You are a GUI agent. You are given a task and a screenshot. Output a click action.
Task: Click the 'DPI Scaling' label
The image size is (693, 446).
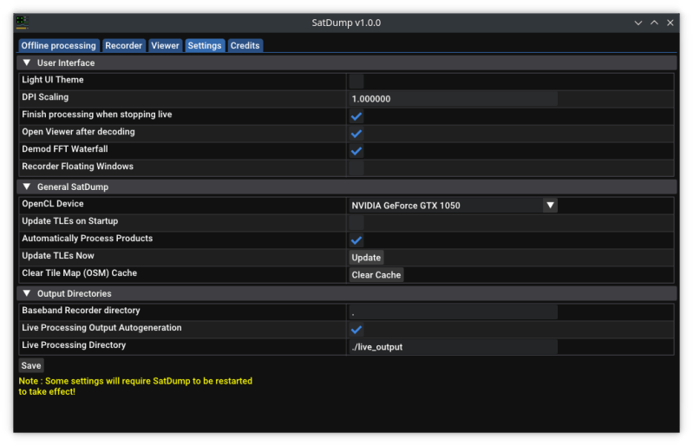point(45,97)
